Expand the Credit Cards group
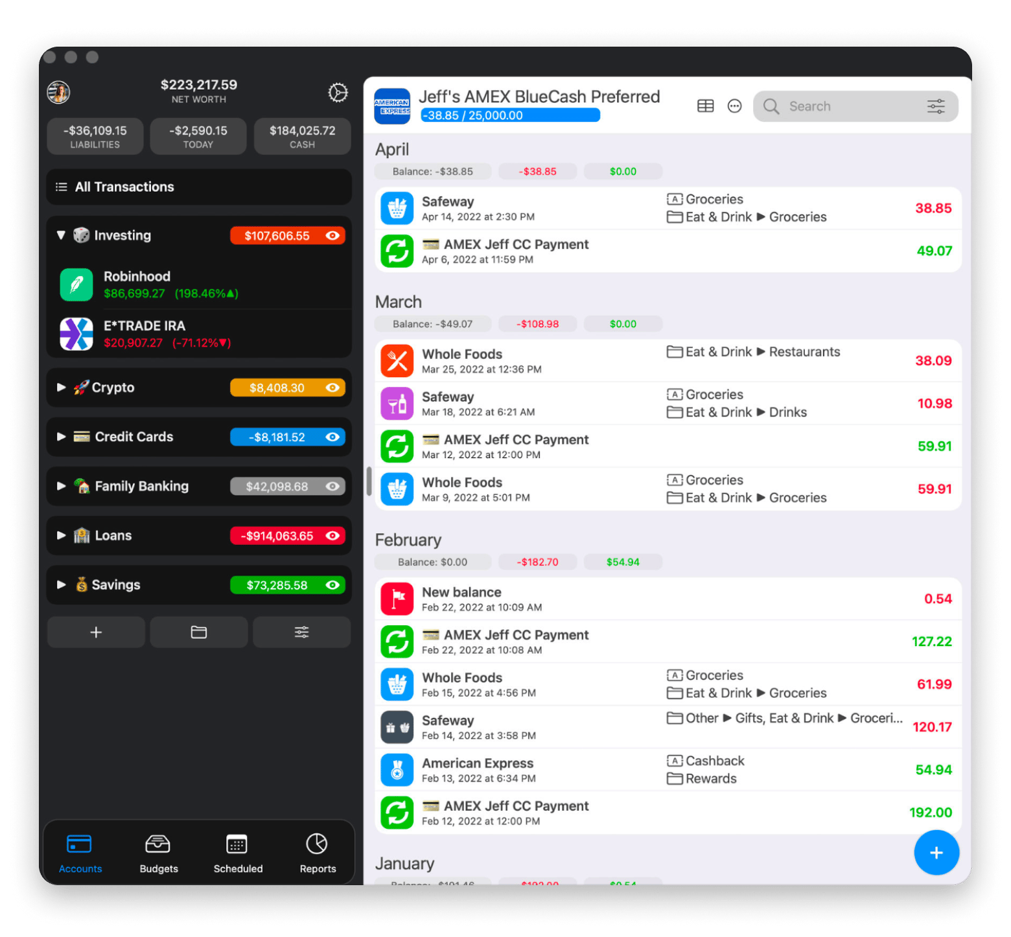 61,437
